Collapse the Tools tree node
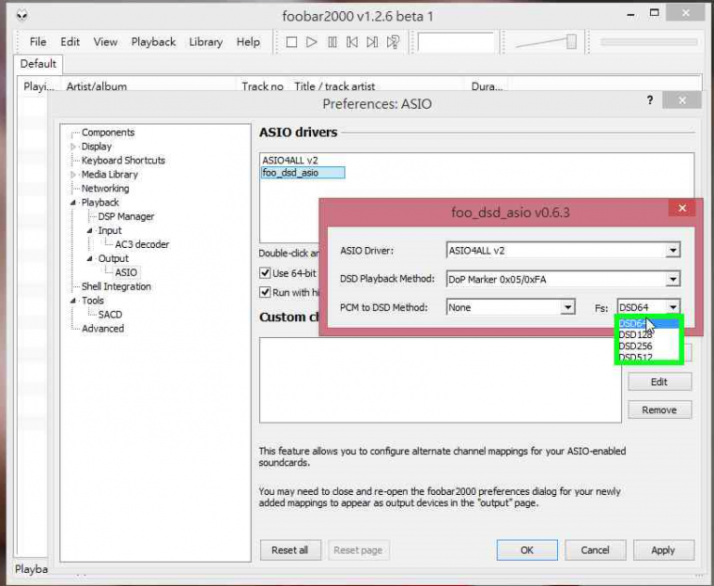Screen dimensions: 714x586 [x=73, y=301]
